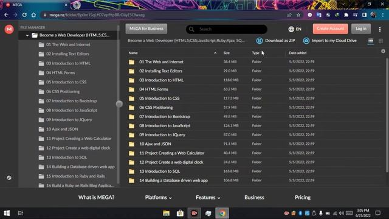Open What is MEGA? menu item
Image resolution: width=389 pixels, height=219 pixels.
(96, 197)
